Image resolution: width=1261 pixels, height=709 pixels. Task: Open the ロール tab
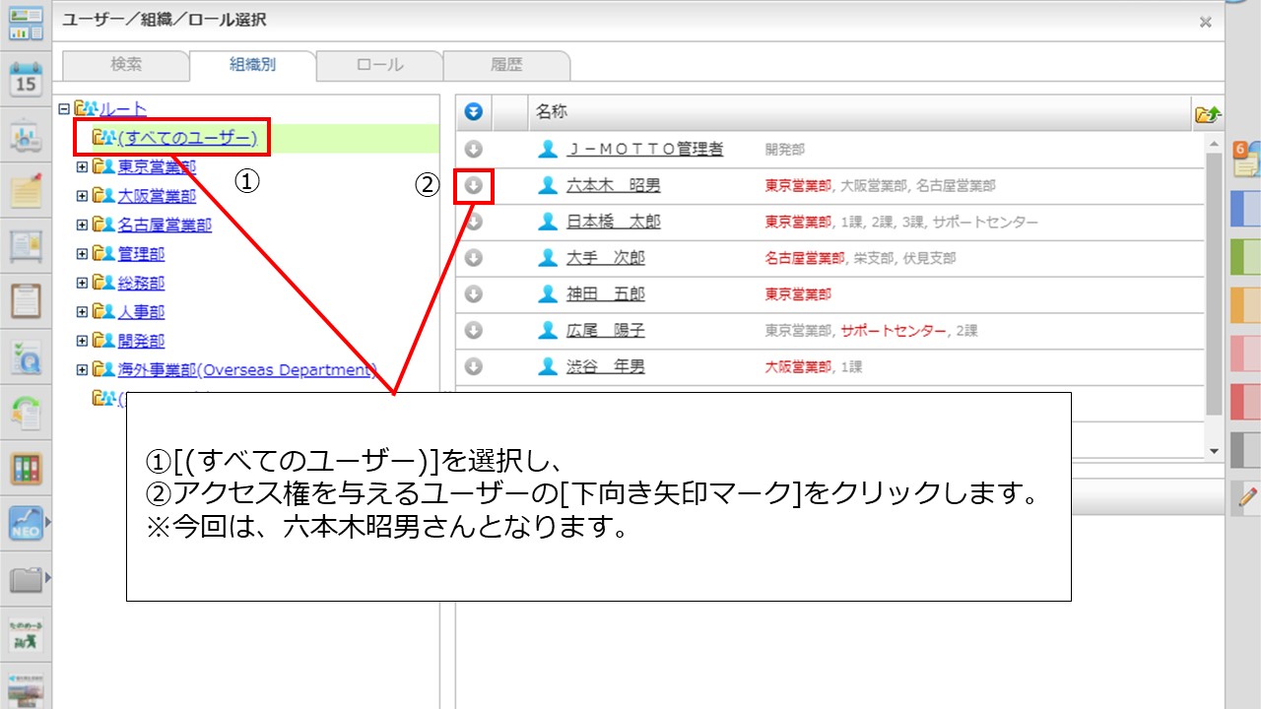pyautogui.click(x=379, y=65)
